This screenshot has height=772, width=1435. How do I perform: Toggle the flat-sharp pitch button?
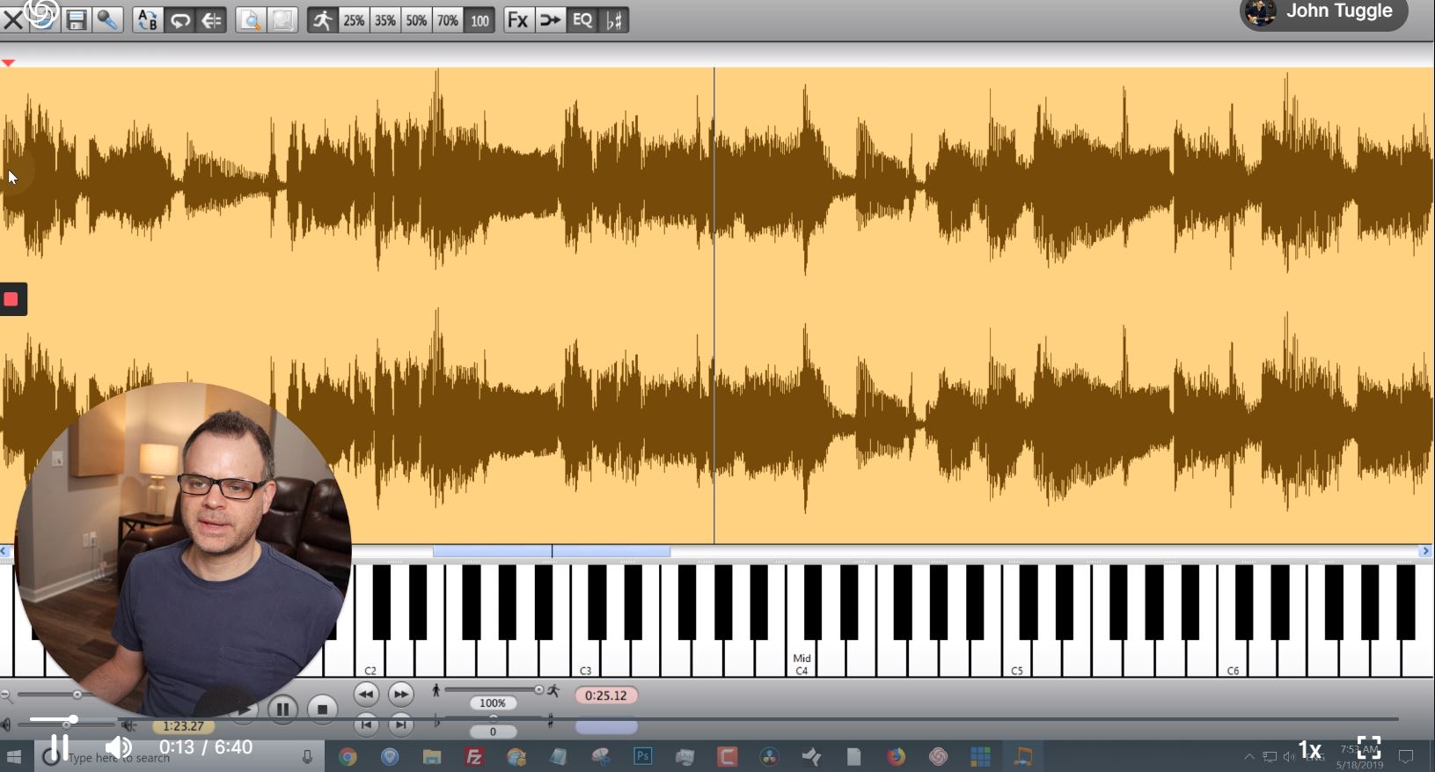tap(614, 19)
